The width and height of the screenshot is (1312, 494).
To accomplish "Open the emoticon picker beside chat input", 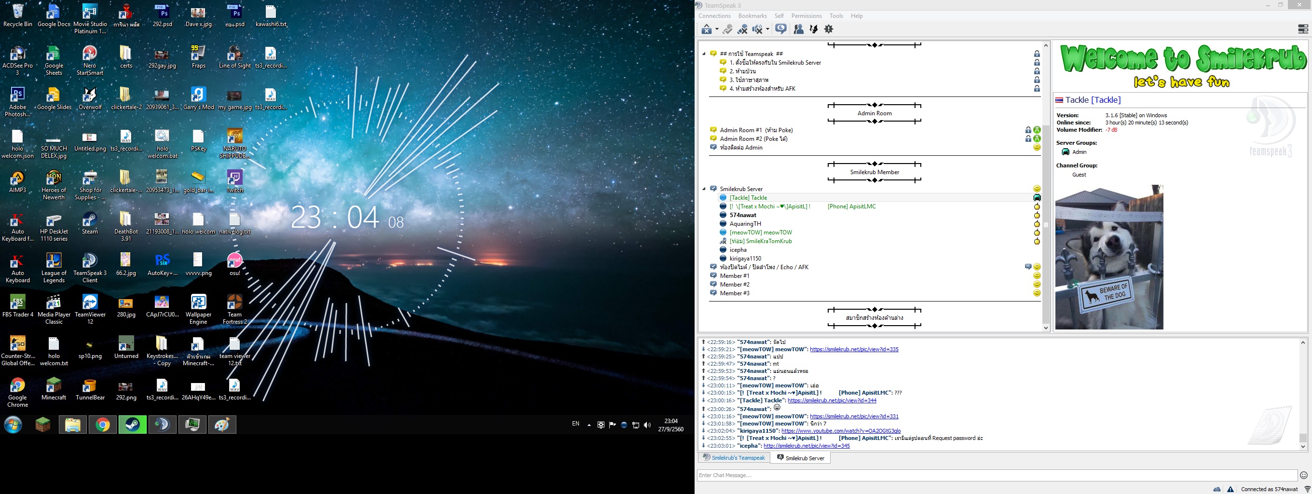I will [1303, 475].
